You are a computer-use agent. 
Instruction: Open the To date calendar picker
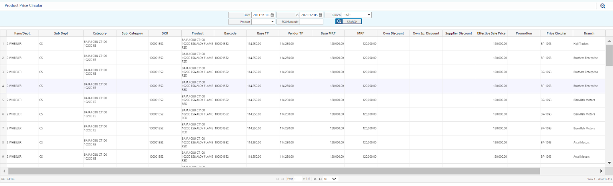click(320, 15)
